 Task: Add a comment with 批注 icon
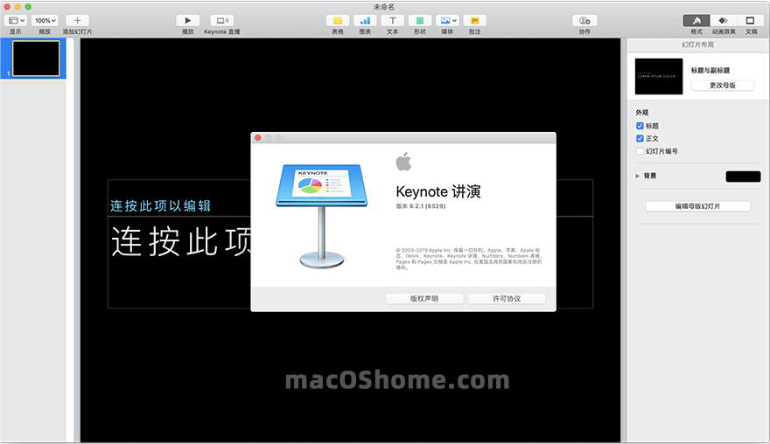tap(474, 20)
